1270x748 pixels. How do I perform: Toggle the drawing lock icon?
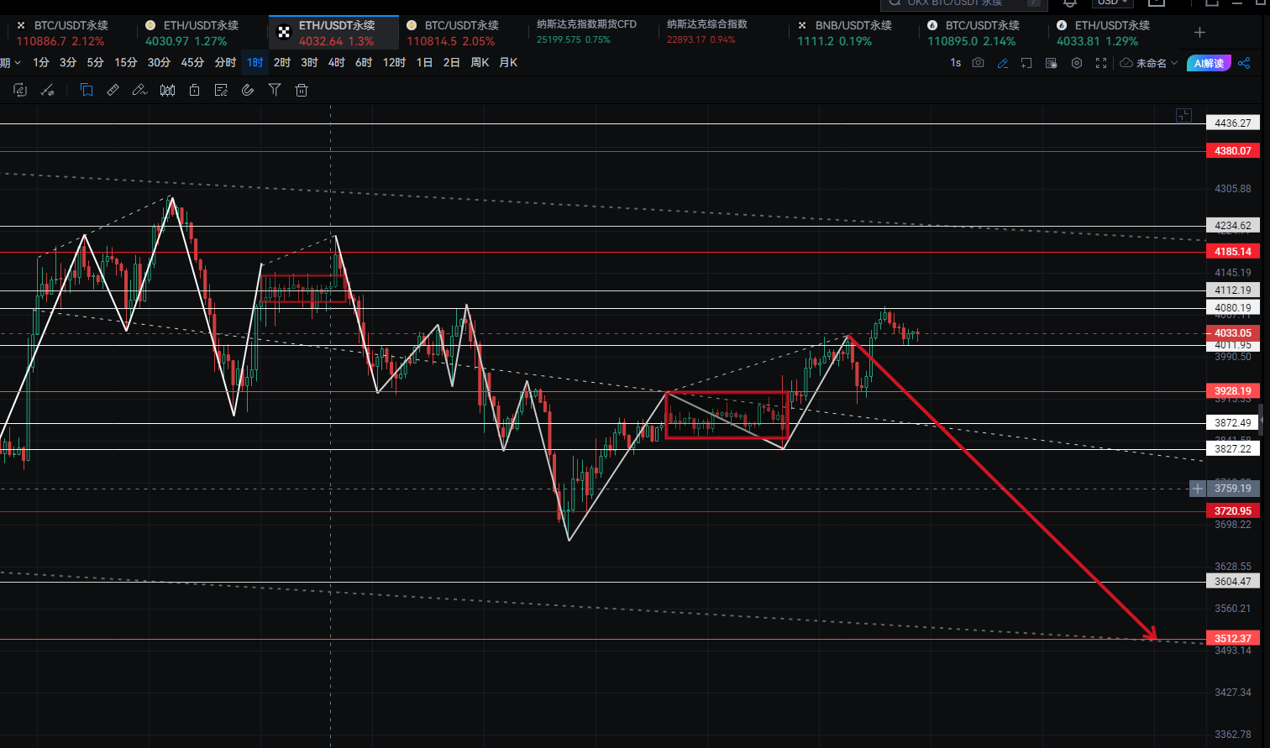pos(194,90)
